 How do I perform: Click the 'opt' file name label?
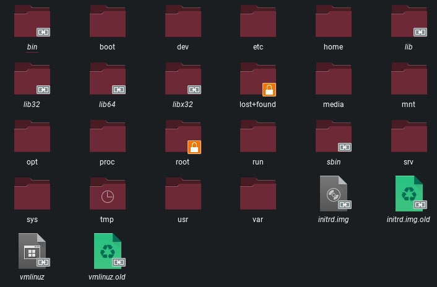[x=32, y=162]
